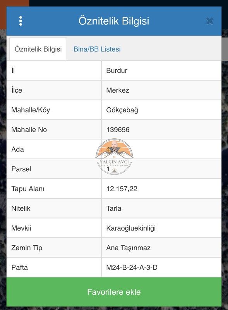Open the three-dot options menu
Viewport: 228px width, 310px height.
(21, 21)
